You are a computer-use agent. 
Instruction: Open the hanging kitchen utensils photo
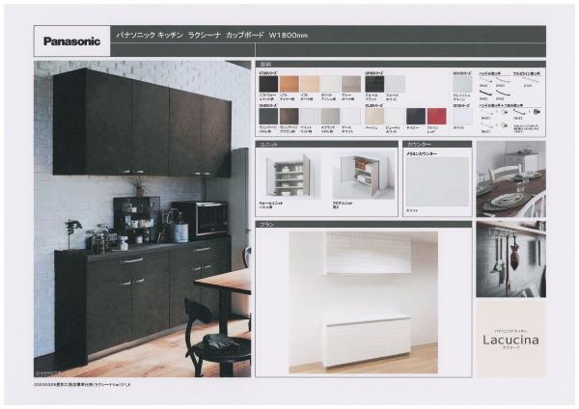point(511,259)
